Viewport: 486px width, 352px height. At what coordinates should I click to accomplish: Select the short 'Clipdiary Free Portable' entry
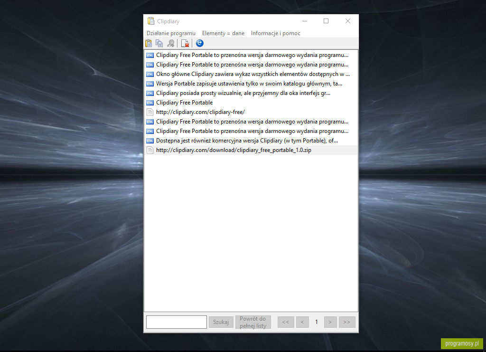[x=251, y=103]
